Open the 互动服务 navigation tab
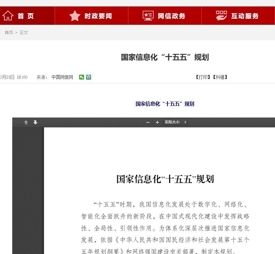Viewport: 275px width, 254px height. (x=238, y=16)
